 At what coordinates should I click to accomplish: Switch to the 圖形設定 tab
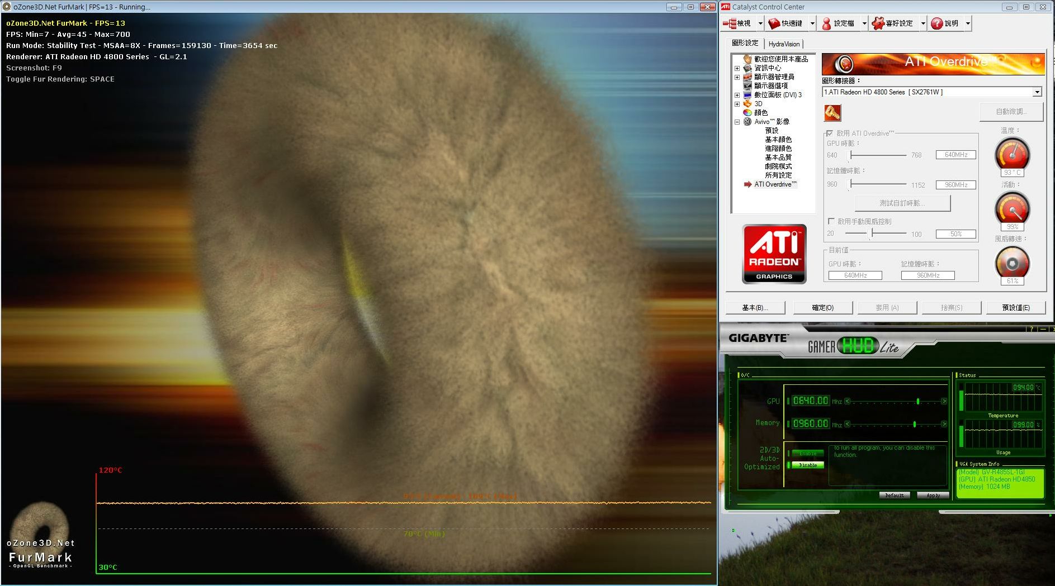745,43
